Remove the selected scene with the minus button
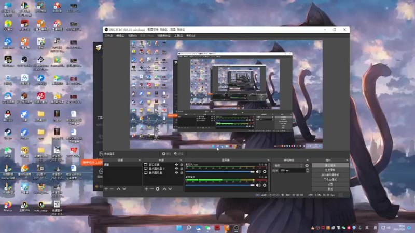The image size is (415, 233). [112, 189]
